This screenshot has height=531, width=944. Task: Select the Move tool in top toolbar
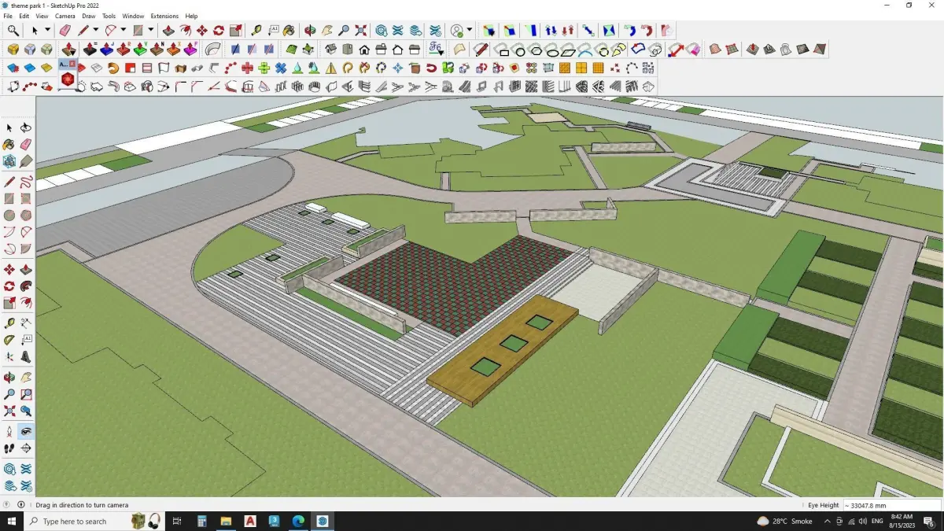201,31
